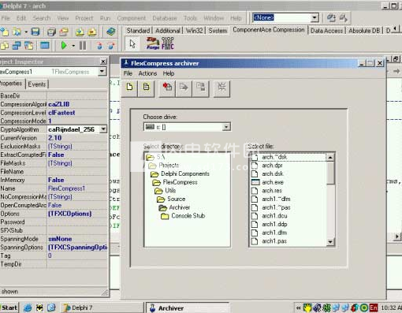Click the Archiver taskbar button
Screen dimensions: 402x313
pyautogui.click(x=188, y=307)
